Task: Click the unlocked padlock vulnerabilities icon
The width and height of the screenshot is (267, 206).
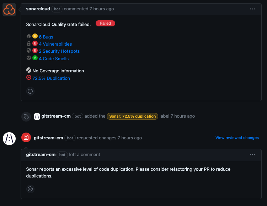Action: click(x=29, y=43)
